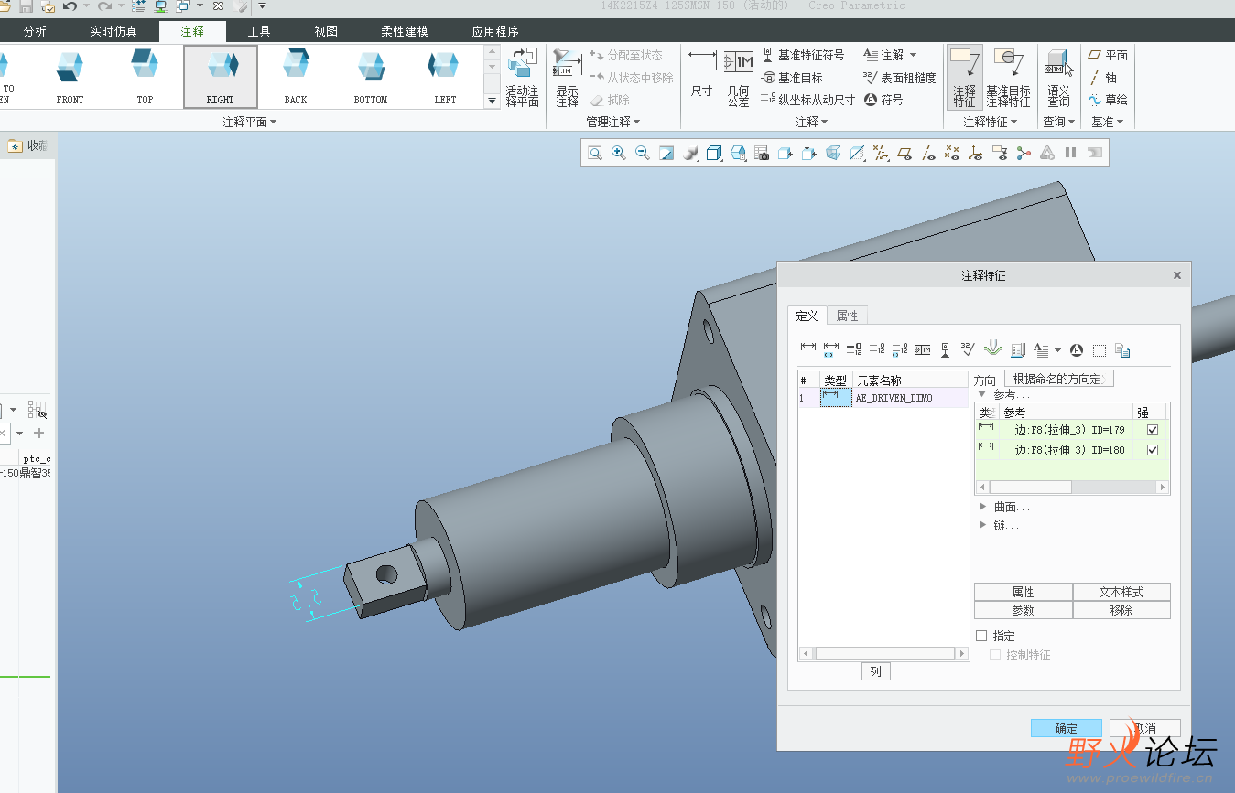Toggle the annotation display icon in graphics toolbar

[1000, 154]
